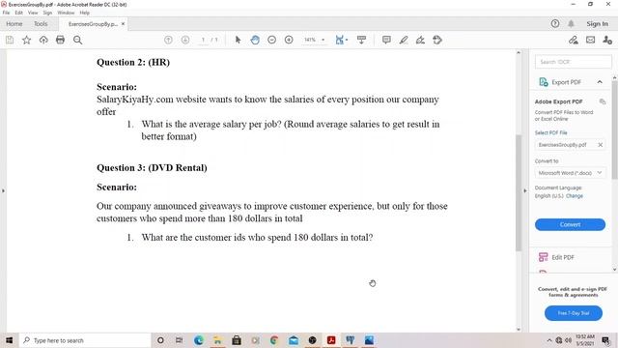Click the share with others person icon
The width and height of the screenshot is (618, 348).
click(x=607, y=40)
